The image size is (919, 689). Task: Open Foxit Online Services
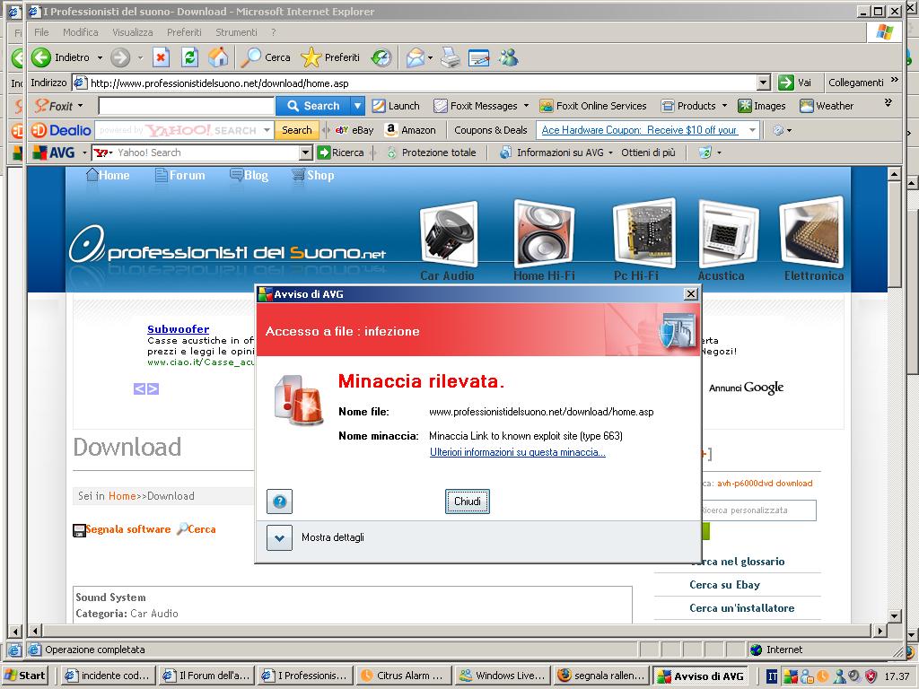[593, 106]
